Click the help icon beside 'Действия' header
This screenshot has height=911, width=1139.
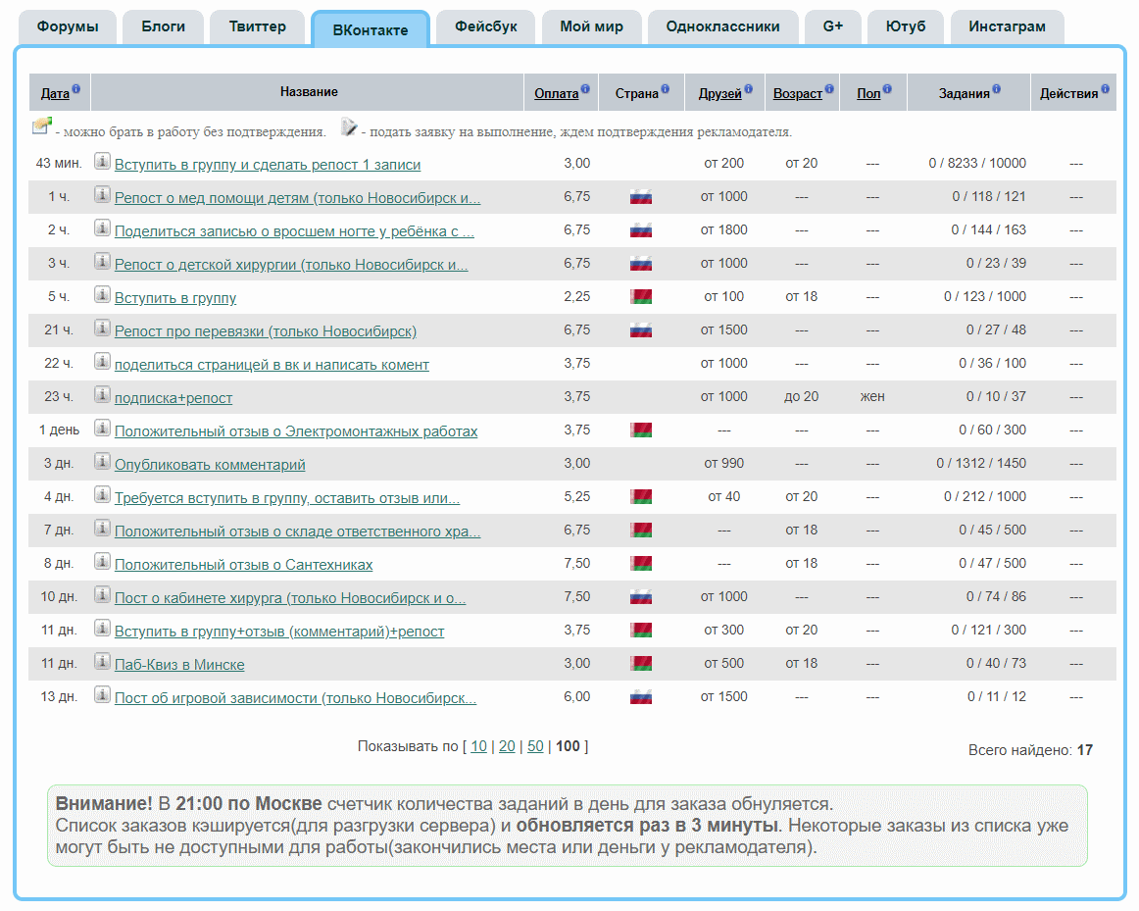[x=1105, y=89]
